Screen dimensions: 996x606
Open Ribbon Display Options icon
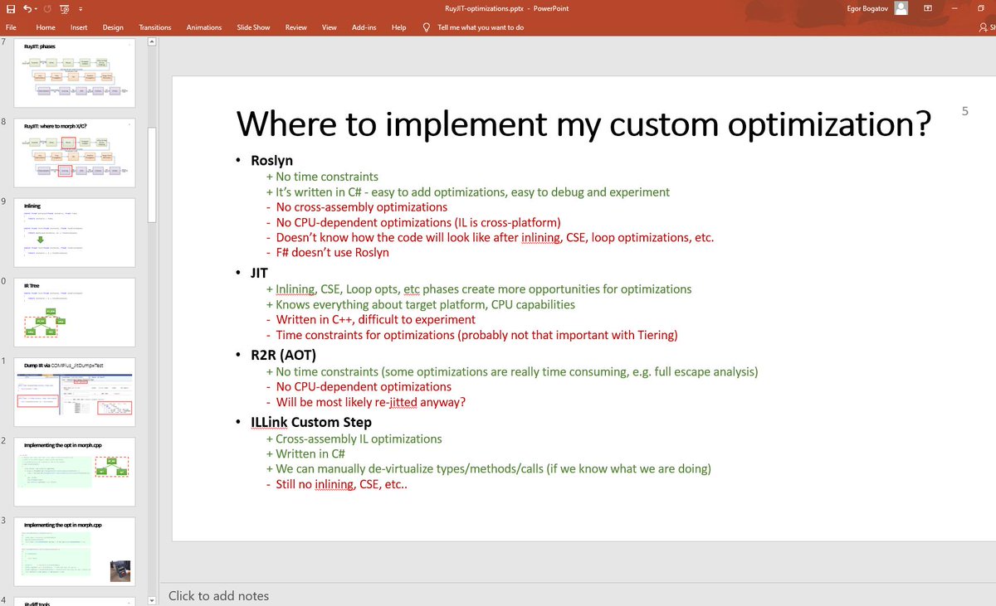pos(928,7)
